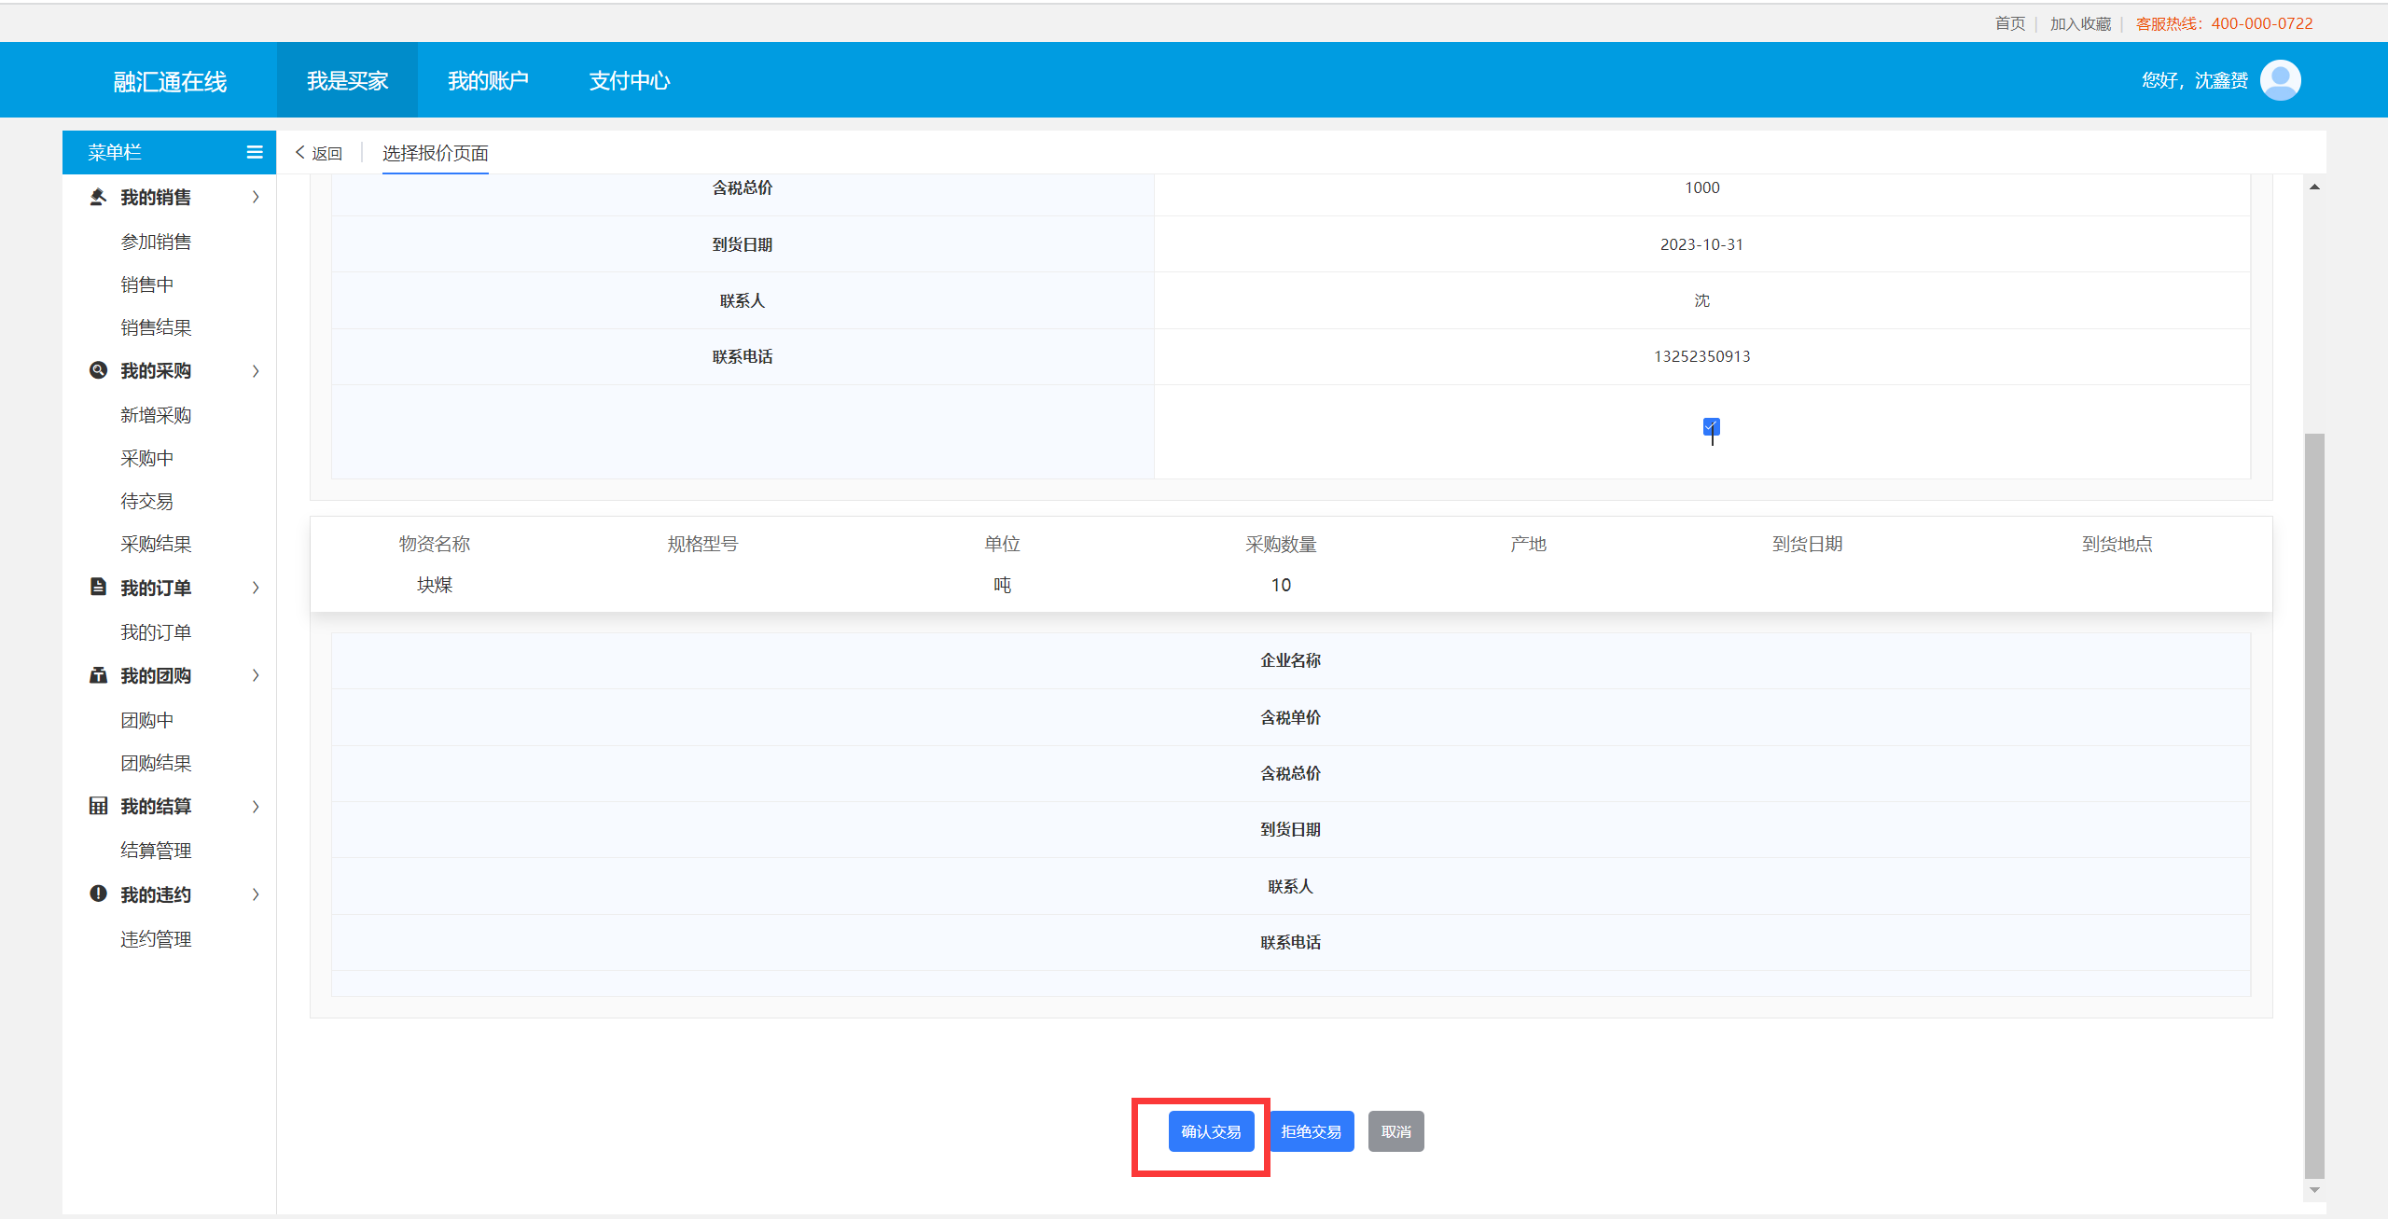Collapse the 我的结算 section chevron
The height and width of the screenshot is (1219, 2388).
256,807
